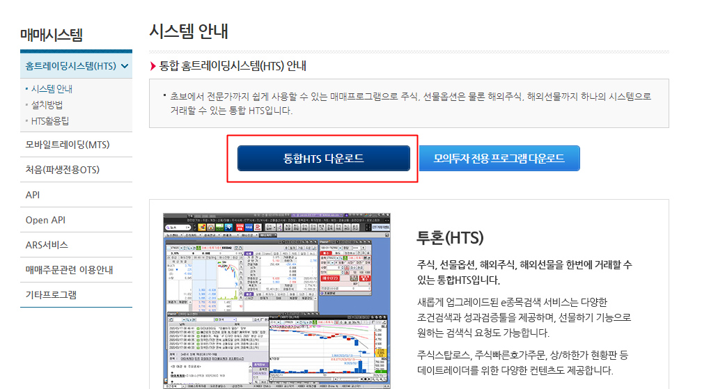
Task: Open the 시스템 안내 submenu link
Action: coord(52,89)
